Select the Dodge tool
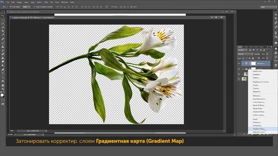Viewport: 278px width, 156px height. [x=3, y=65]
